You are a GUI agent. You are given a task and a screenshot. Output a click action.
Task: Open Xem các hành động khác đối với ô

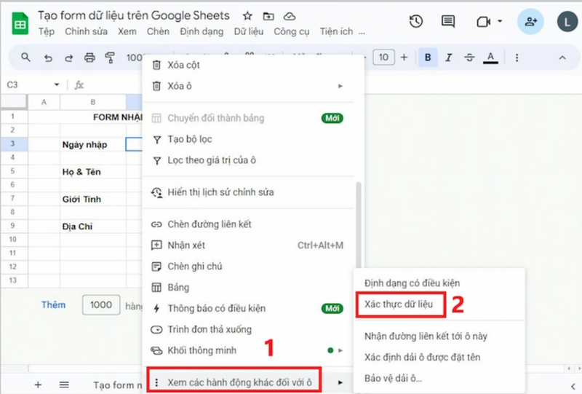[x=247, y=382]
